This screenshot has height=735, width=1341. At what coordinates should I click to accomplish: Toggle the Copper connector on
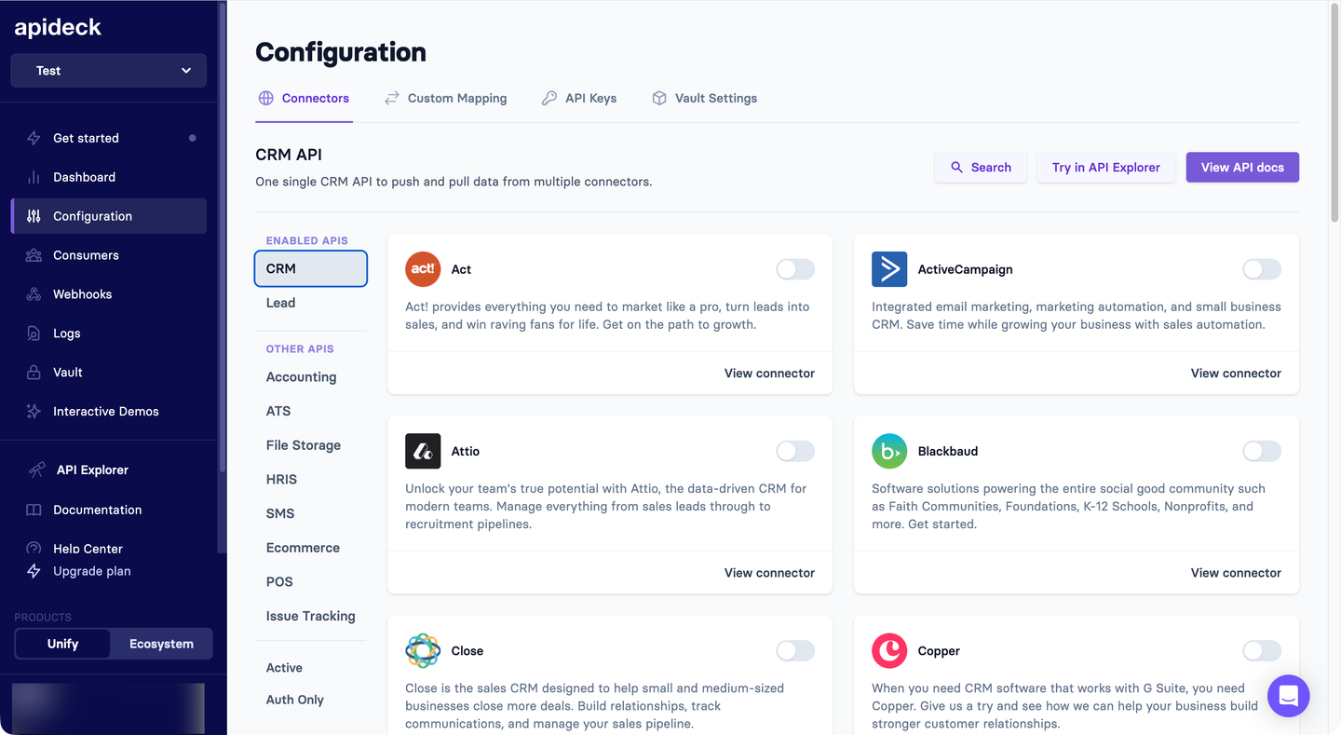coord(1262,651)
